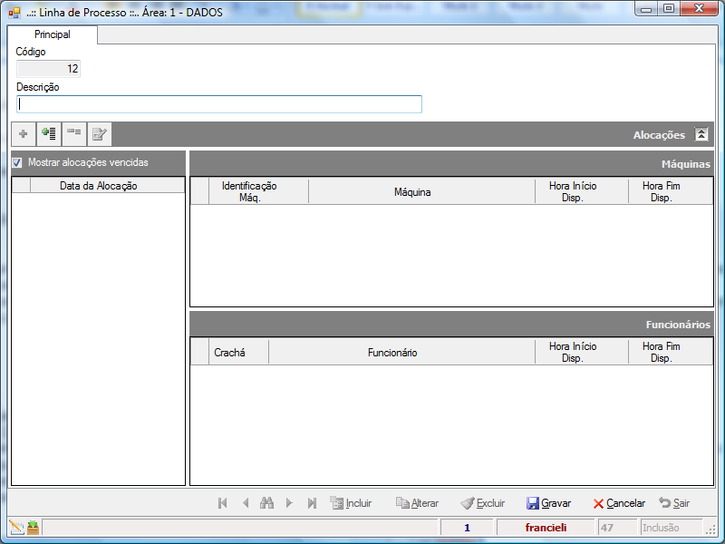
Task: Click the Máquina column header
Action: (x=421, y=191)
